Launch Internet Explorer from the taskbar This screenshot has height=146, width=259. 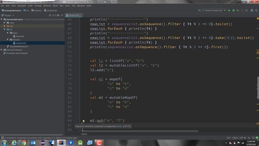pos(14,143)
